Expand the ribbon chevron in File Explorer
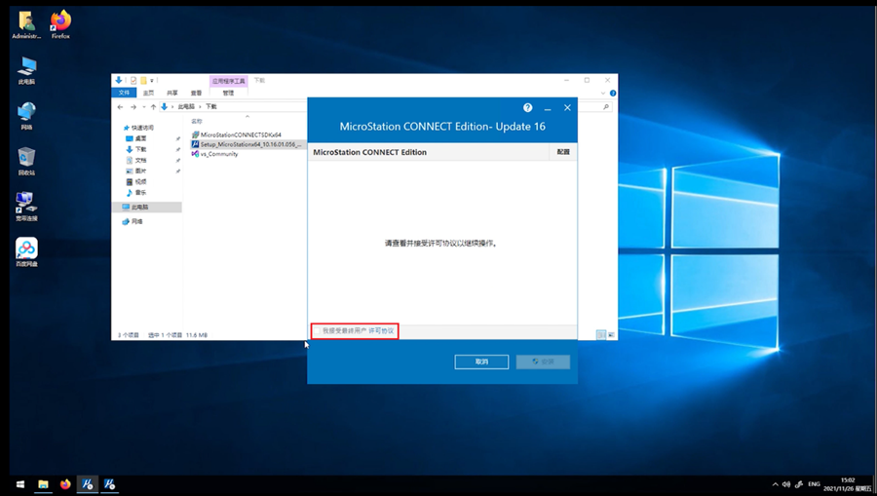The height and width of the screenshot is (496, 877). 603,93
